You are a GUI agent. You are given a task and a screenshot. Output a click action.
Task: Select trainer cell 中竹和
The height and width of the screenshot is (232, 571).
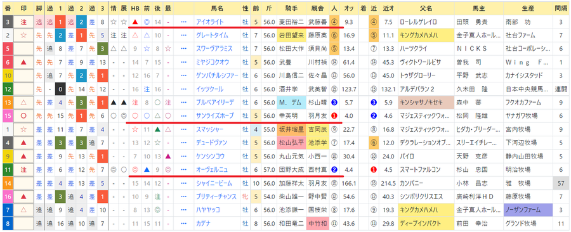317,223
